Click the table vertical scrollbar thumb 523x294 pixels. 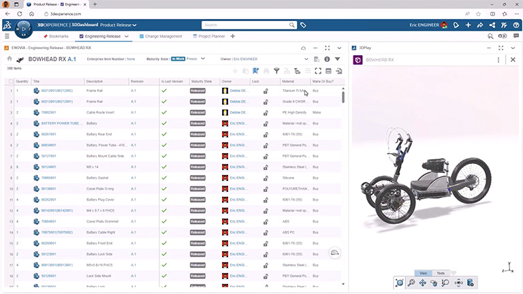point(343,97)
